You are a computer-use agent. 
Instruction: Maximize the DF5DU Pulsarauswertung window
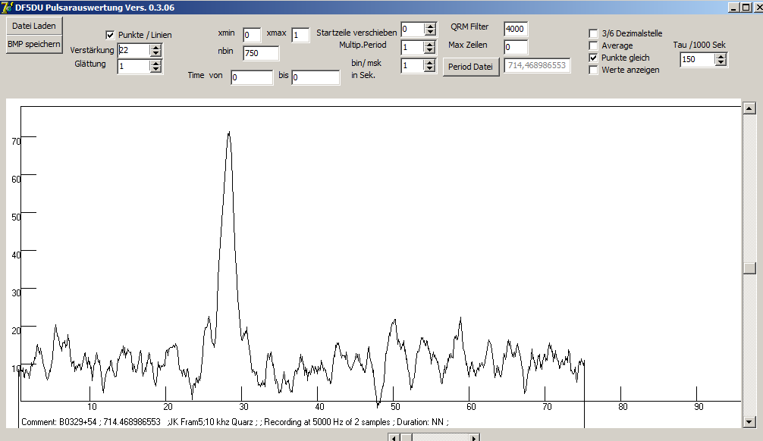(746, 8)
